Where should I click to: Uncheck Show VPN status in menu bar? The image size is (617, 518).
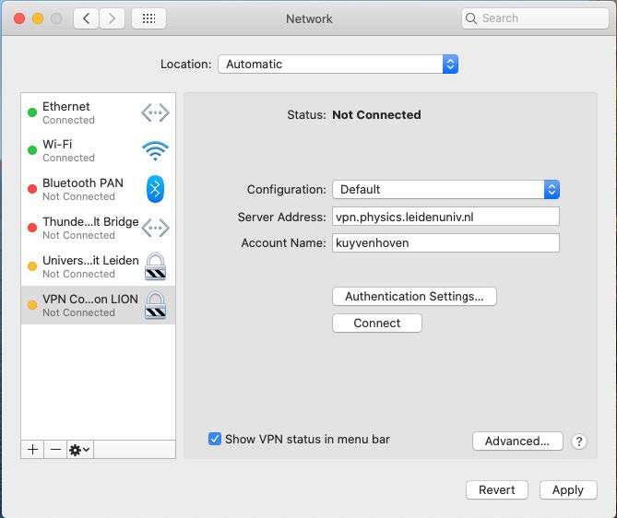point(215,440)
